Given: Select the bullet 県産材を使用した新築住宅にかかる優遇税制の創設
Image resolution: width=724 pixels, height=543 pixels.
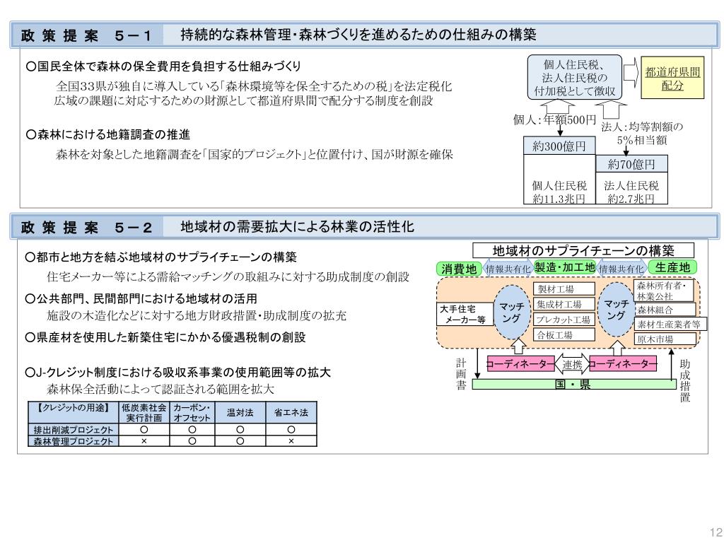Looking at the screenshot, I should [165, 337].
